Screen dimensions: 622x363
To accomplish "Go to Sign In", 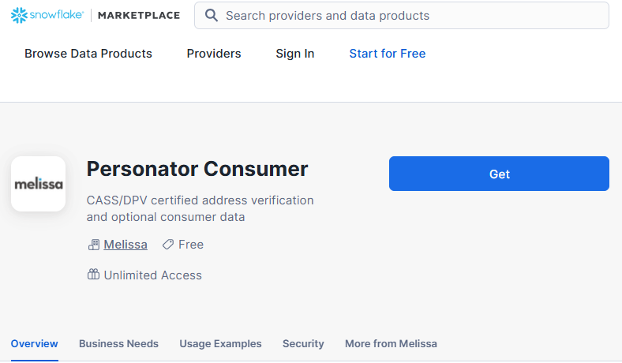I will [x=295, y=54].
